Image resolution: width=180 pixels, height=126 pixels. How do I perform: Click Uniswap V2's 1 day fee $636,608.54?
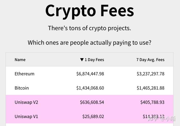(92, 102)
